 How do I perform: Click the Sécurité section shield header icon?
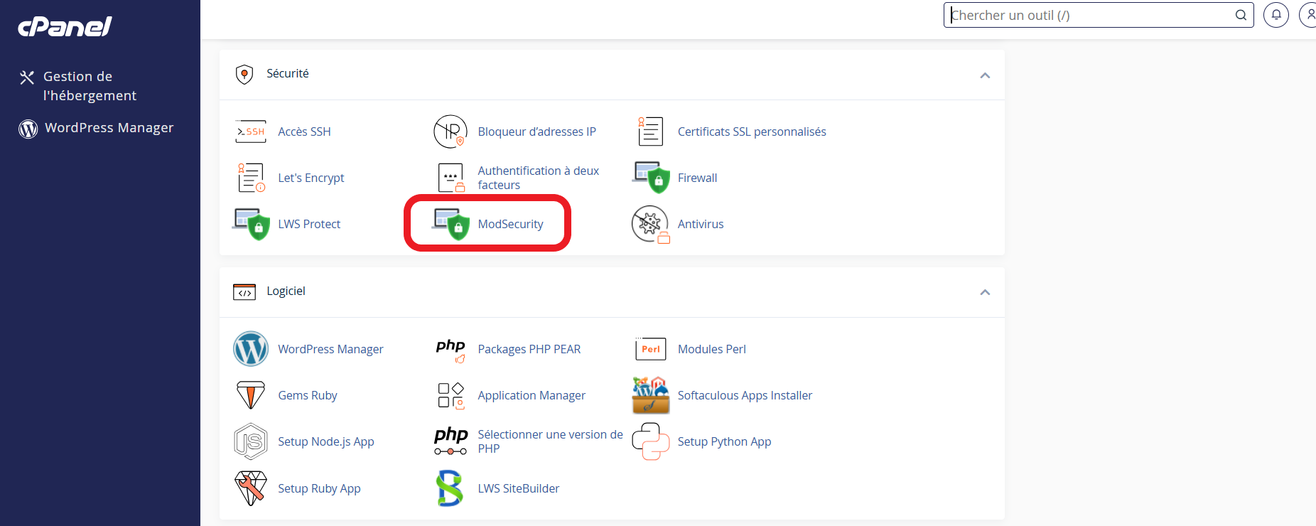tap(244, 75)
